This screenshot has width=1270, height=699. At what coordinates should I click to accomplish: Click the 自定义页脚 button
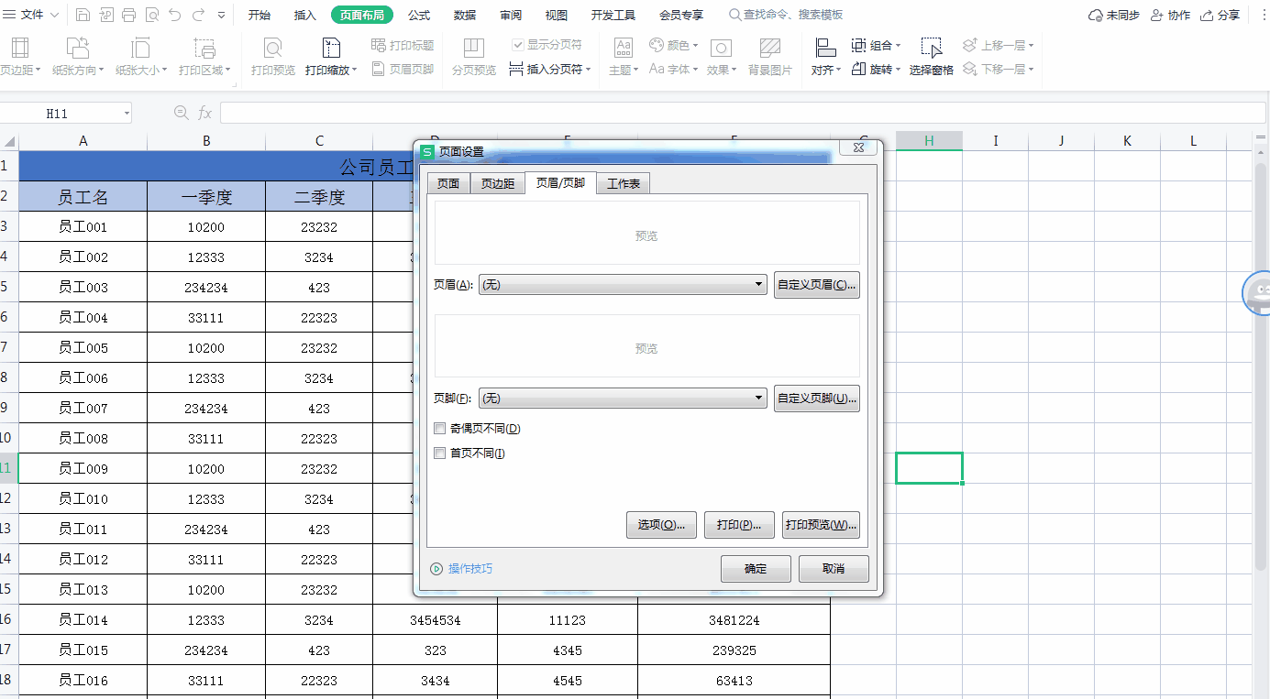click(x=817, y=398)
